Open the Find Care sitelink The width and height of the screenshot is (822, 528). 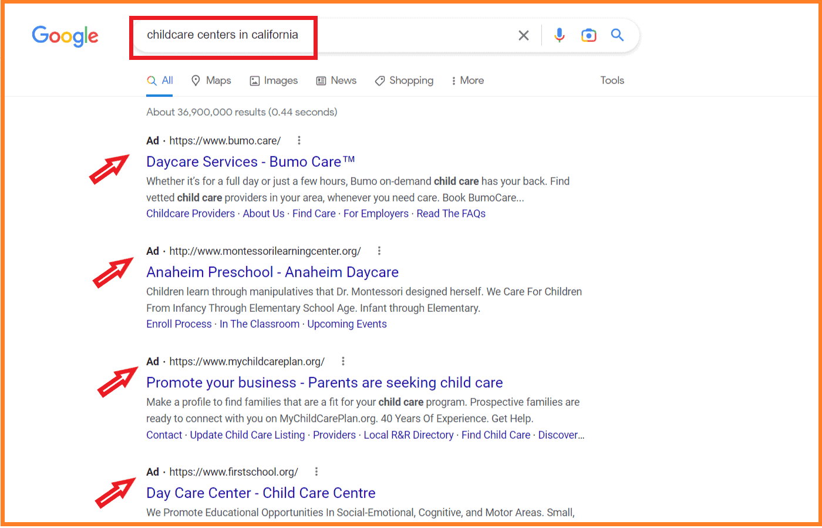click(x=314, y=214)
